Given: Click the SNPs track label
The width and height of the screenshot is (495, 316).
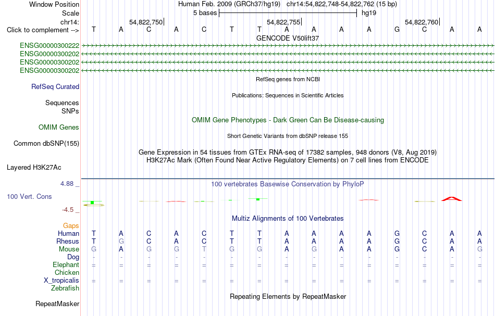Looking at the screenshot, I should (70, 111).
